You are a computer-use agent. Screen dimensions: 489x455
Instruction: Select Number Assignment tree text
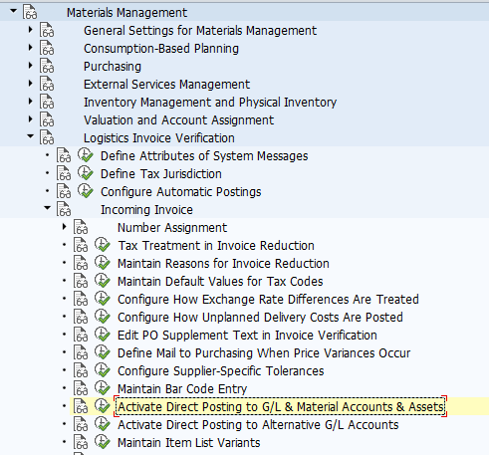(172, 228)
